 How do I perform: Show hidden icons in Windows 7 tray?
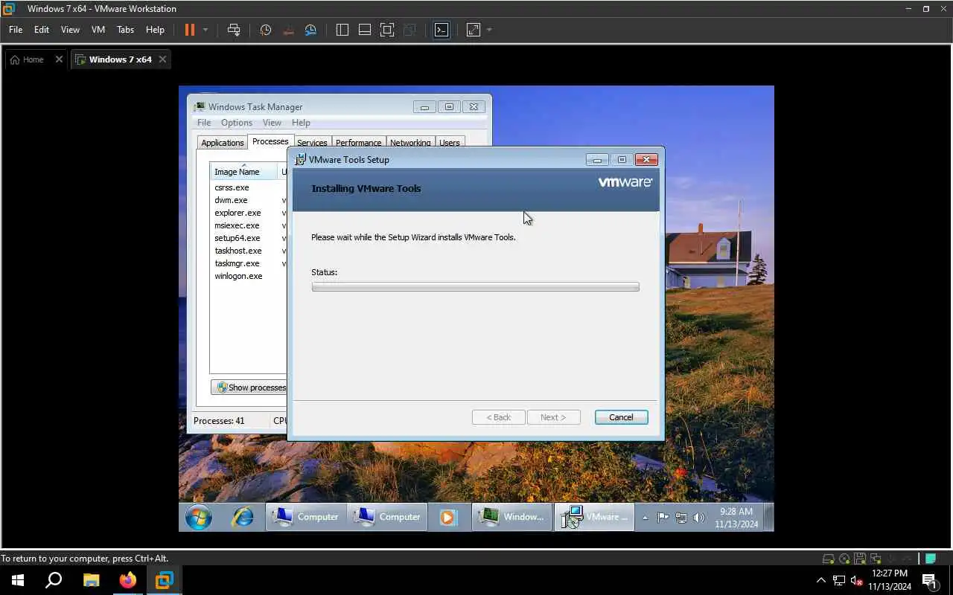tap(645, 518)
